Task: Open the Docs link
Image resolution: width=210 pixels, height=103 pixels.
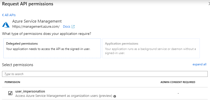Action: coord(66,27)
